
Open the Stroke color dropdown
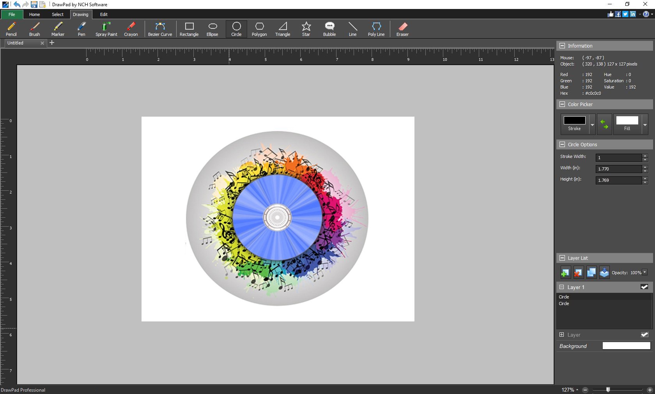pos(592,126)
